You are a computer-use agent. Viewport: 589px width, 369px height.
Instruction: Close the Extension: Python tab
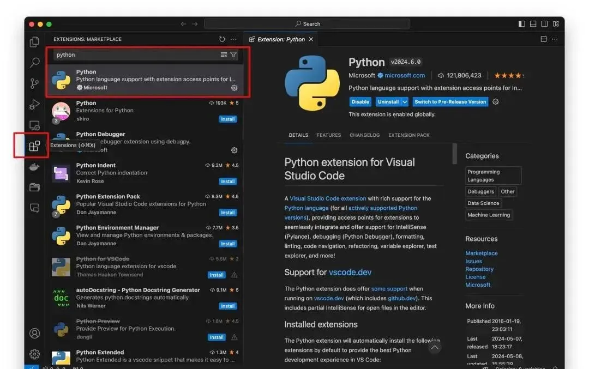311,39
